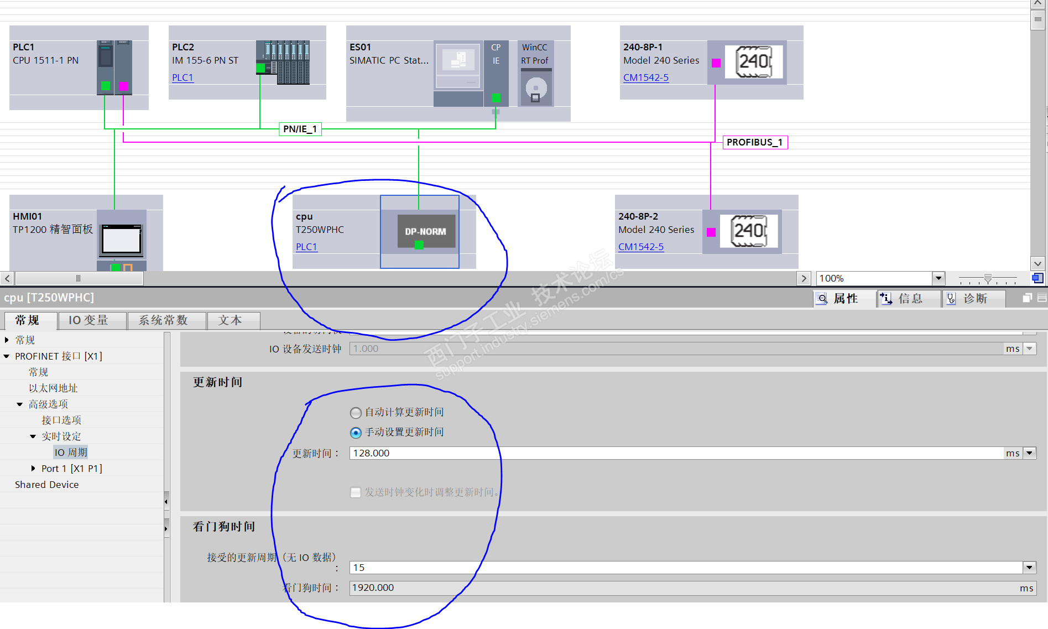Click the network view scroll-down arrow

click(x=1037, y=263)
